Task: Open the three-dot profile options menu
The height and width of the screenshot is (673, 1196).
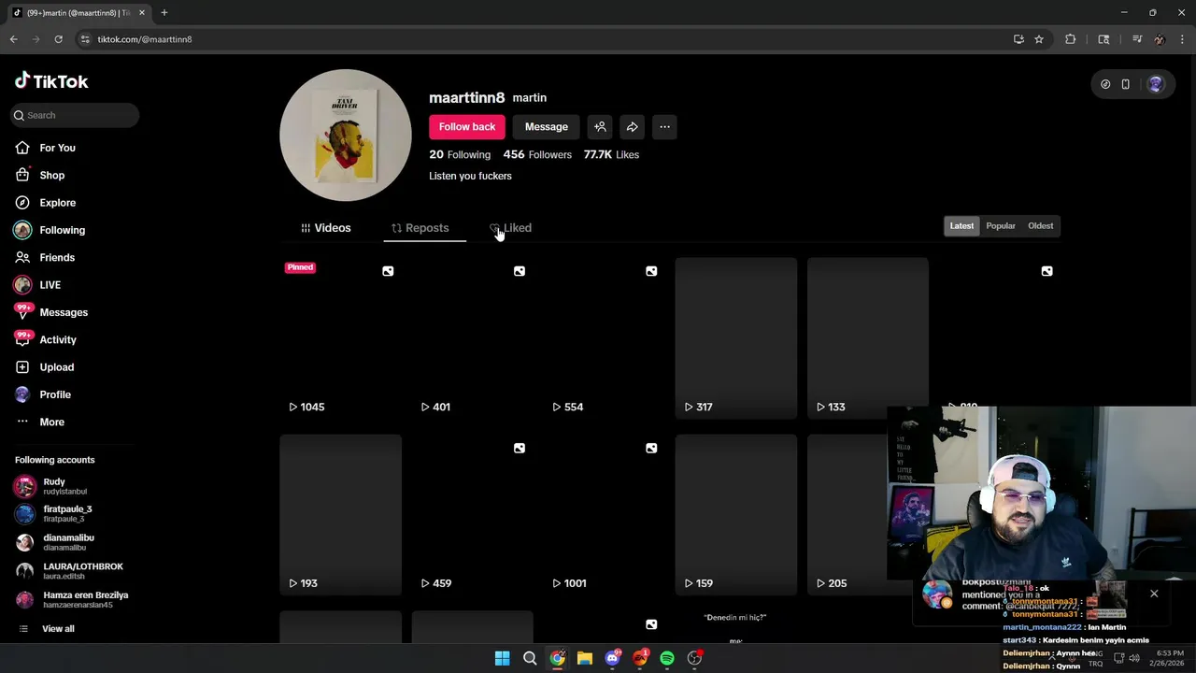Action: coord(664,127)
